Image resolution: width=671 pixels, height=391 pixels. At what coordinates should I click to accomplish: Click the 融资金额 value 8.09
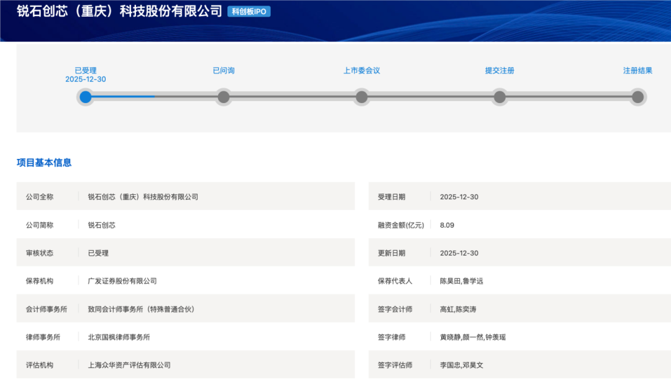click(447, 225)
